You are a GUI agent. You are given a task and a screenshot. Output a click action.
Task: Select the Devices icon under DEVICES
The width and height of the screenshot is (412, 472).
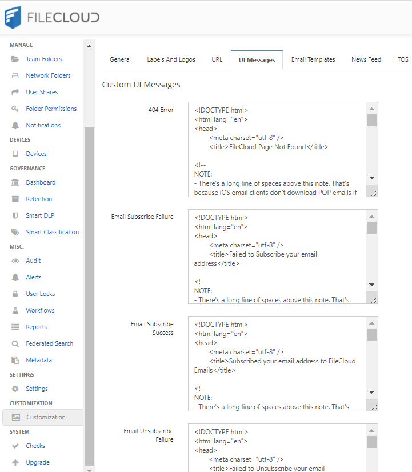pos(16,154)
